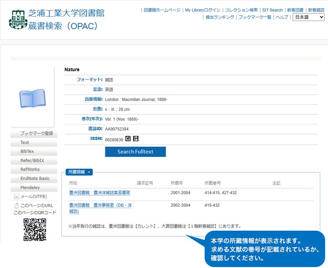Select the Mendeley export option
Screen dimensions: 328x268
(34, 188)
